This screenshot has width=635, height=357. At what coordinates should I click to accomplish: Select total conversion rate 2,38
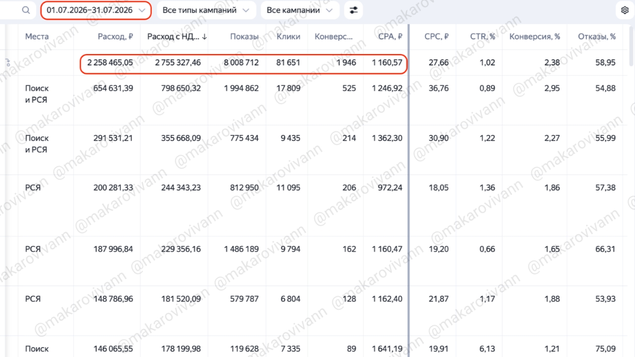click(x=552, y=63)
